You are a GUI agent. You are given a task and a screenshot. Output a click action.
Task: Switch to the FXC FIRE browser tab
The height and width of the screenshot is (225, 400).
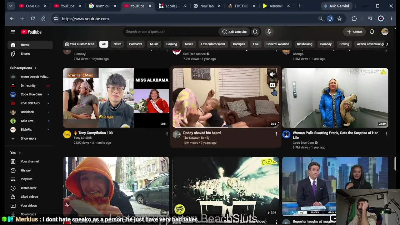click(x=242, y=6)
